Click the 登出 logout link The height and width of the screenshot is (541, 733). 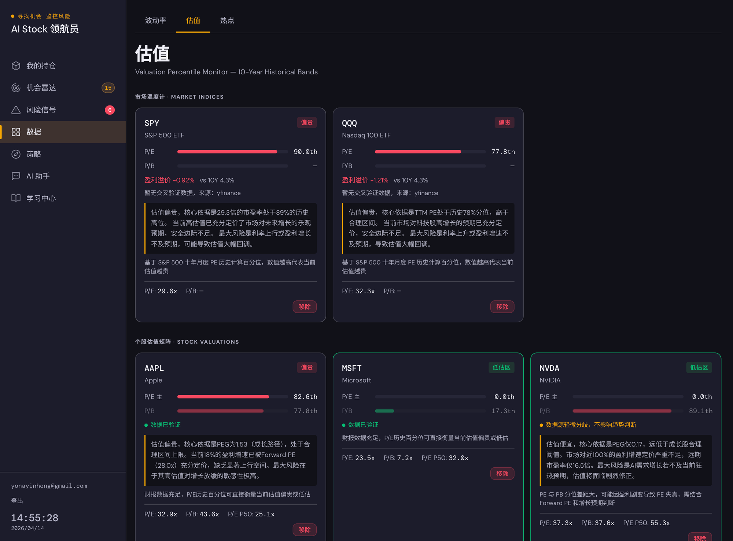click(16, 500)
